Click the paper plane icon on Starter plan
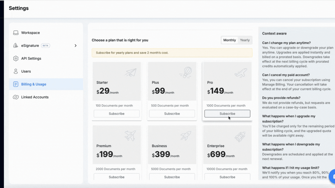This screenshot has height=188, width=335. tap(130, 73)
